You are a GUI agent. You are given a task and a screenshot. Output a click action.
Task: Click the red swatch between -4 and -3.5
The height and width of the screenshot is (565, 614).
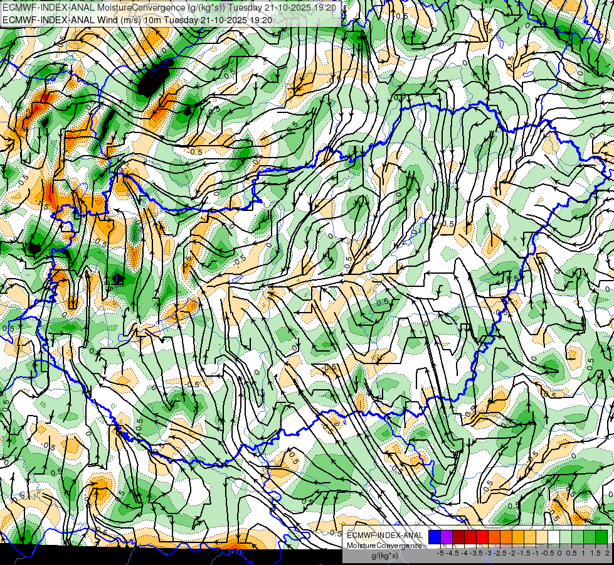[470, 537]
